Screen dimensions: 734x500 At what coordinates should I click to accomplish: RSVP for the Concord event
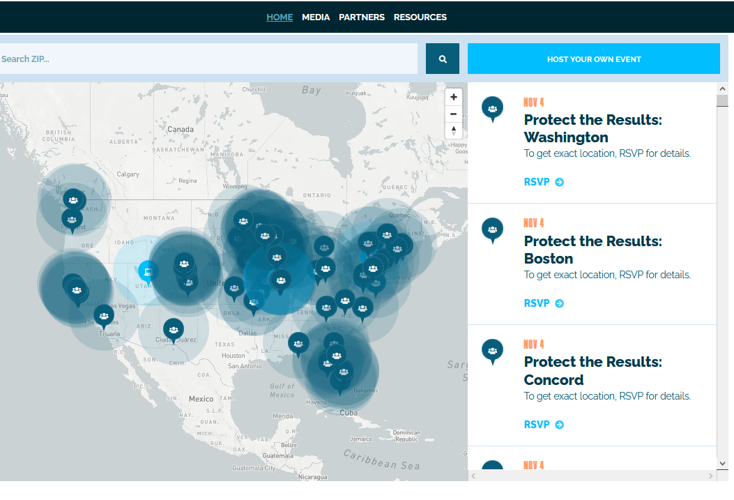click(544, 425)
